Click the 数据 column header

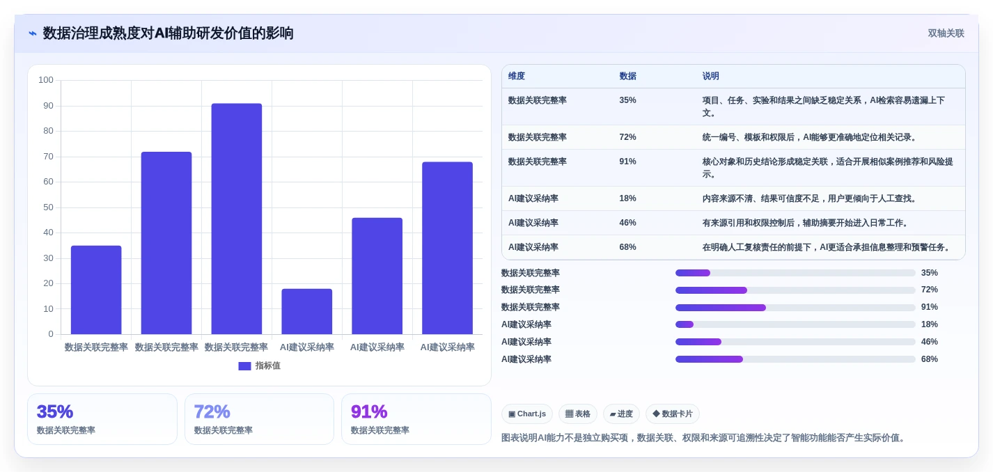[x=627, y=77]
